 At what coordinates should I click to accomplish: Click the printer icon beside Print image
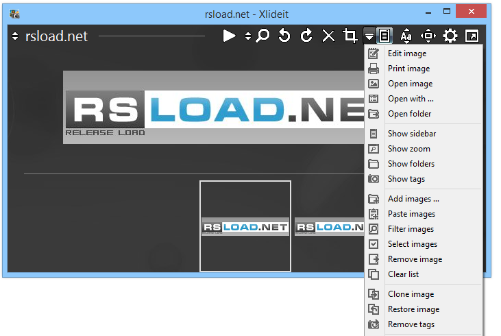[374, 69]
